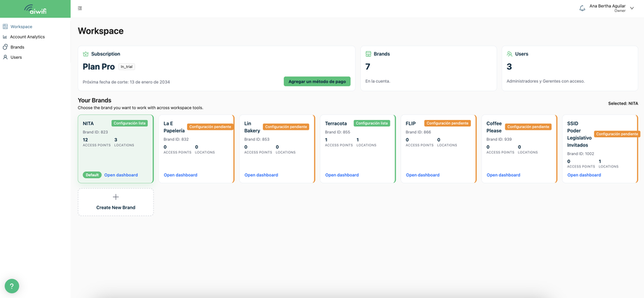Viewport: 644px width, 298px height.
Task: Click the users count 3
Action: (509, 67)
